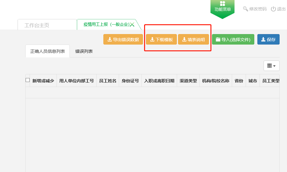This screenshot has height=172, width=287.
Task: Click the 退出 logout link
Action: pyautogui.click(x=281, y=9)
